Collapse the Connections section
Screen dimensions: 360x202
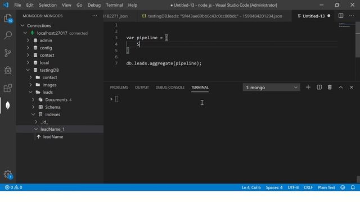tap(22, 25)
